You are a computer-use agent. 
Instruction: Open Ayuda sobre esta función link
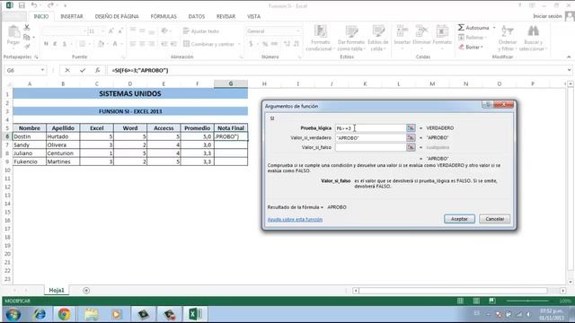tap(295, 219)
